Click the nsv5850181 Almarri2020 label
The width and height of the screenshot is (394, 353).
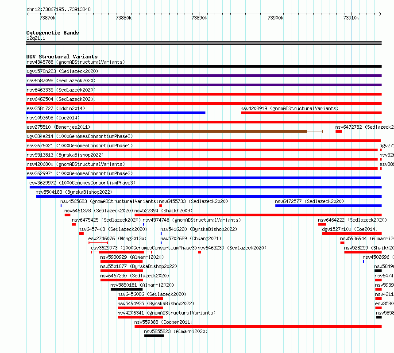142,285
